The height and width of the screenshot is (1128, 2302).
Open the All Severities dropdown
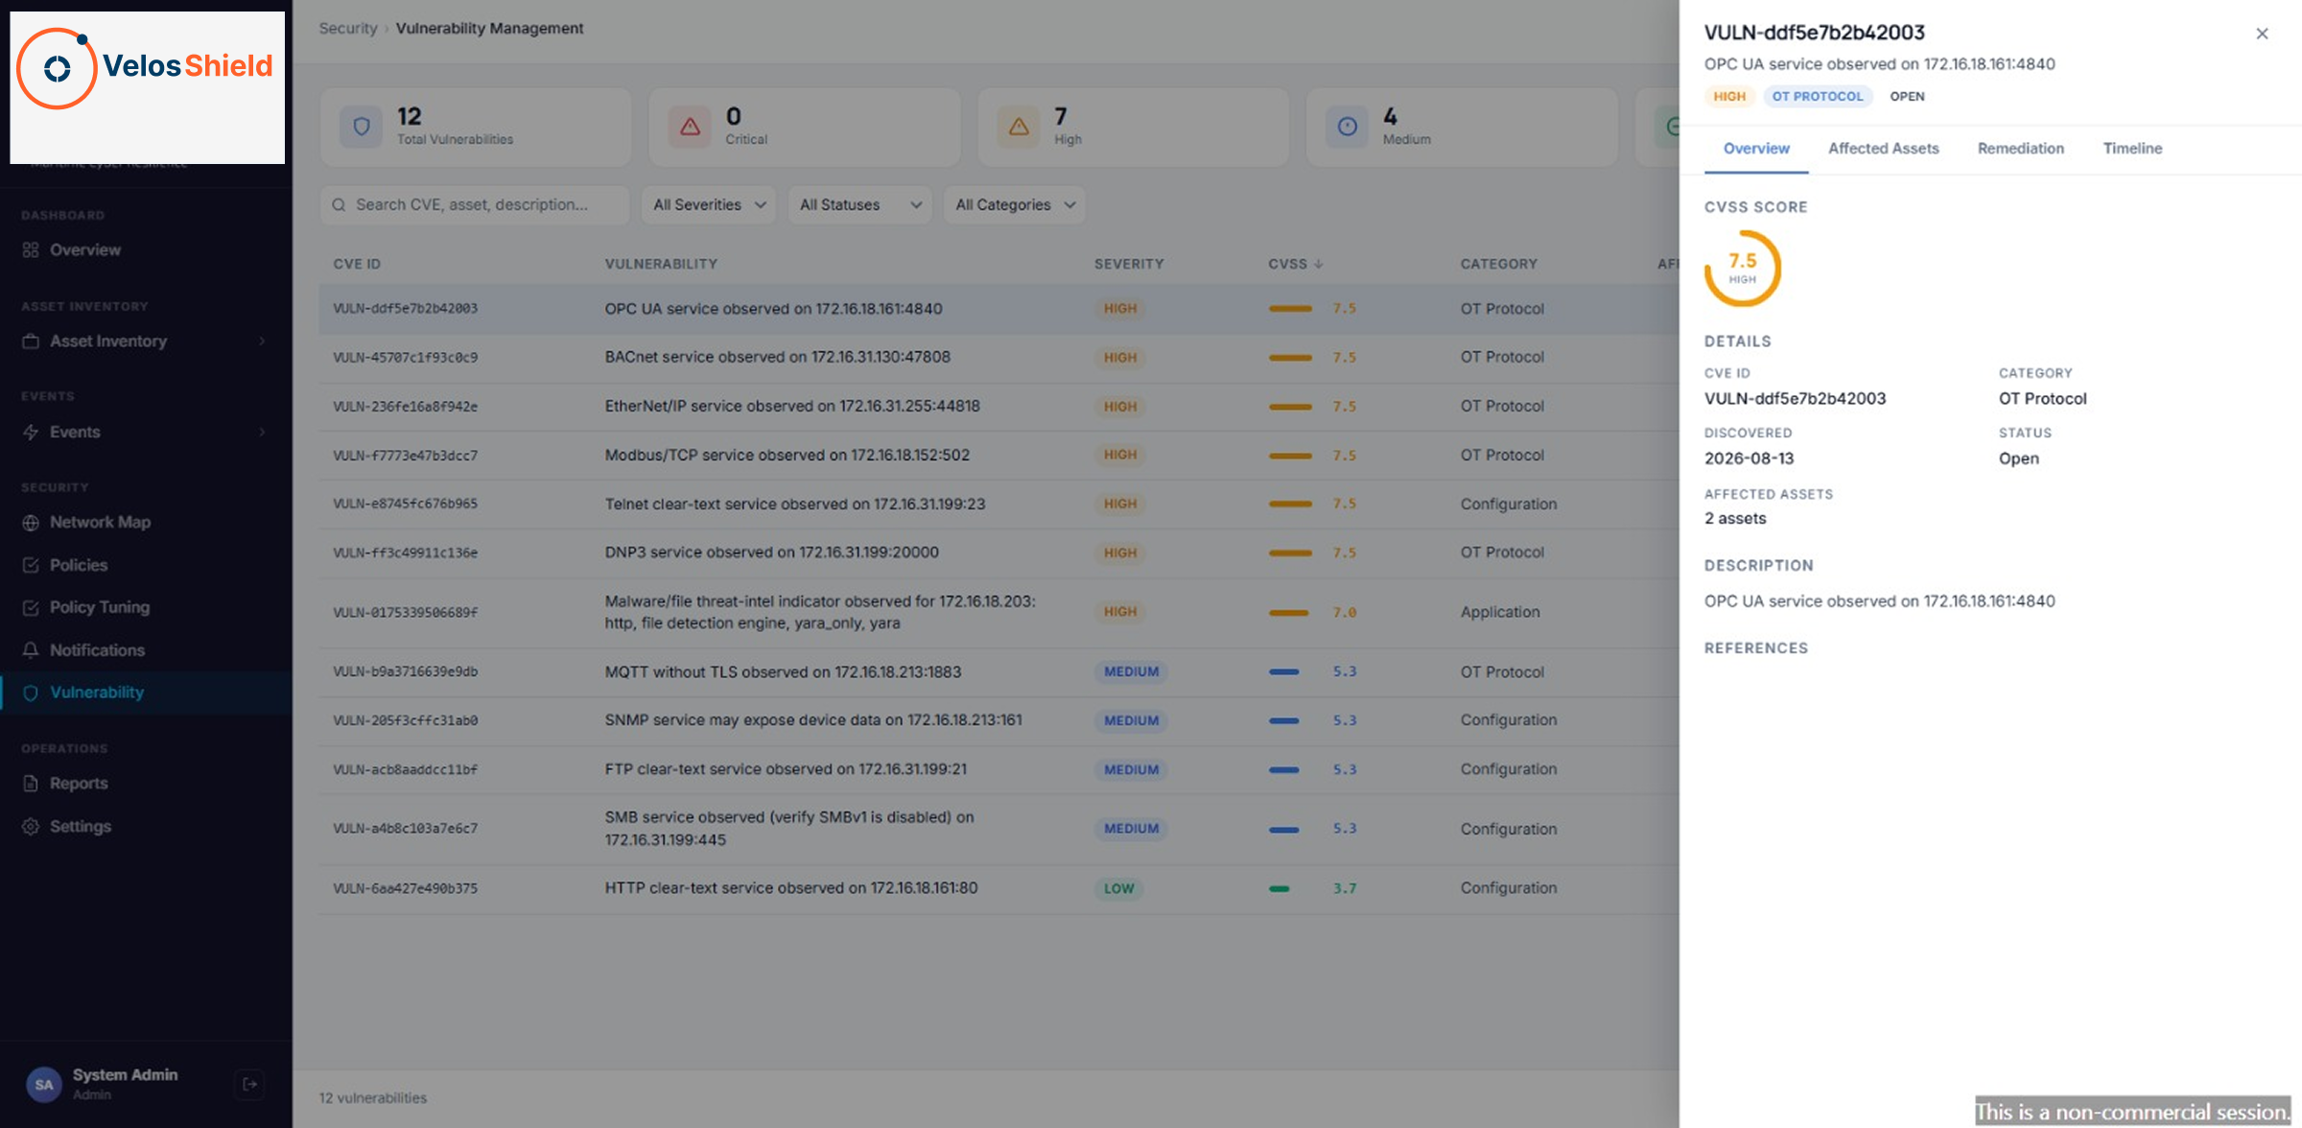point(709,204)
